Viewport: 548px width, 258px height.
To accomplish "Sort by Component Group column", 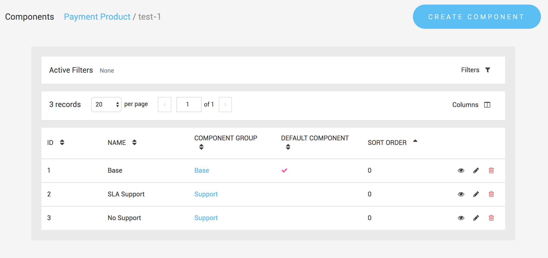I will coord(201,147).
